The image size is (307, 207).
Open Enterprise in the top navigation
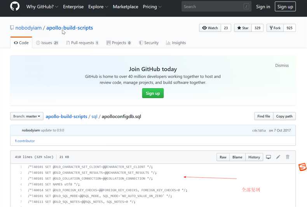click(x=73, y=7)
